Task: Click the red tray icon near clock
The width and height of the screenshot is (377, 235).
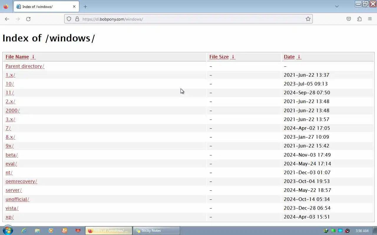Action: (347, 231)
